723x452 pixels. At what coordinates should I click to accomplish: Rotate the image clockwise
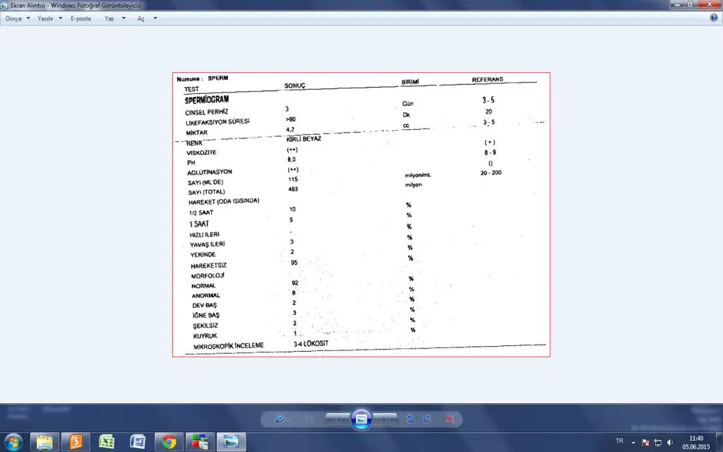tap(427, 419)
